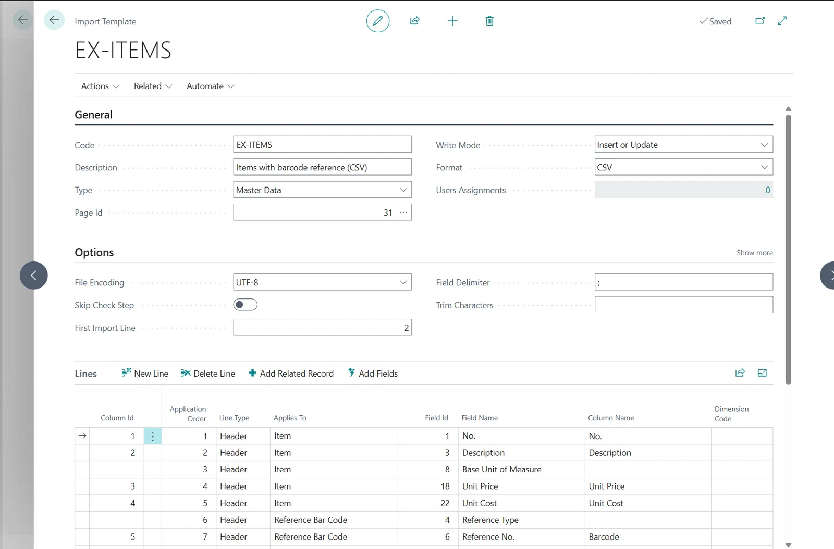The width and height of the screenshot is (834, 549).
Task: Click the scroll down arrow
Action: 788,545
